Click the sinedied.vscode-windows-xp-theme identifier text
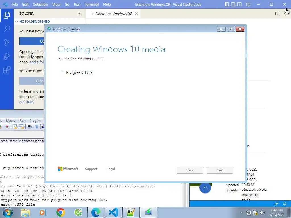Screen dimensions: 291x218 [x=255, y=195]
